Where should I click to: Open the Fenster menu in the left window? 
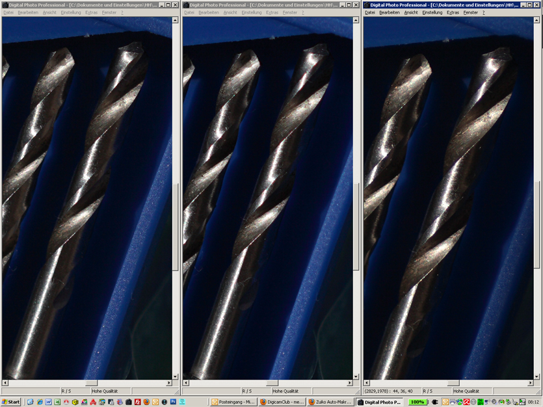tap(109, 12)
